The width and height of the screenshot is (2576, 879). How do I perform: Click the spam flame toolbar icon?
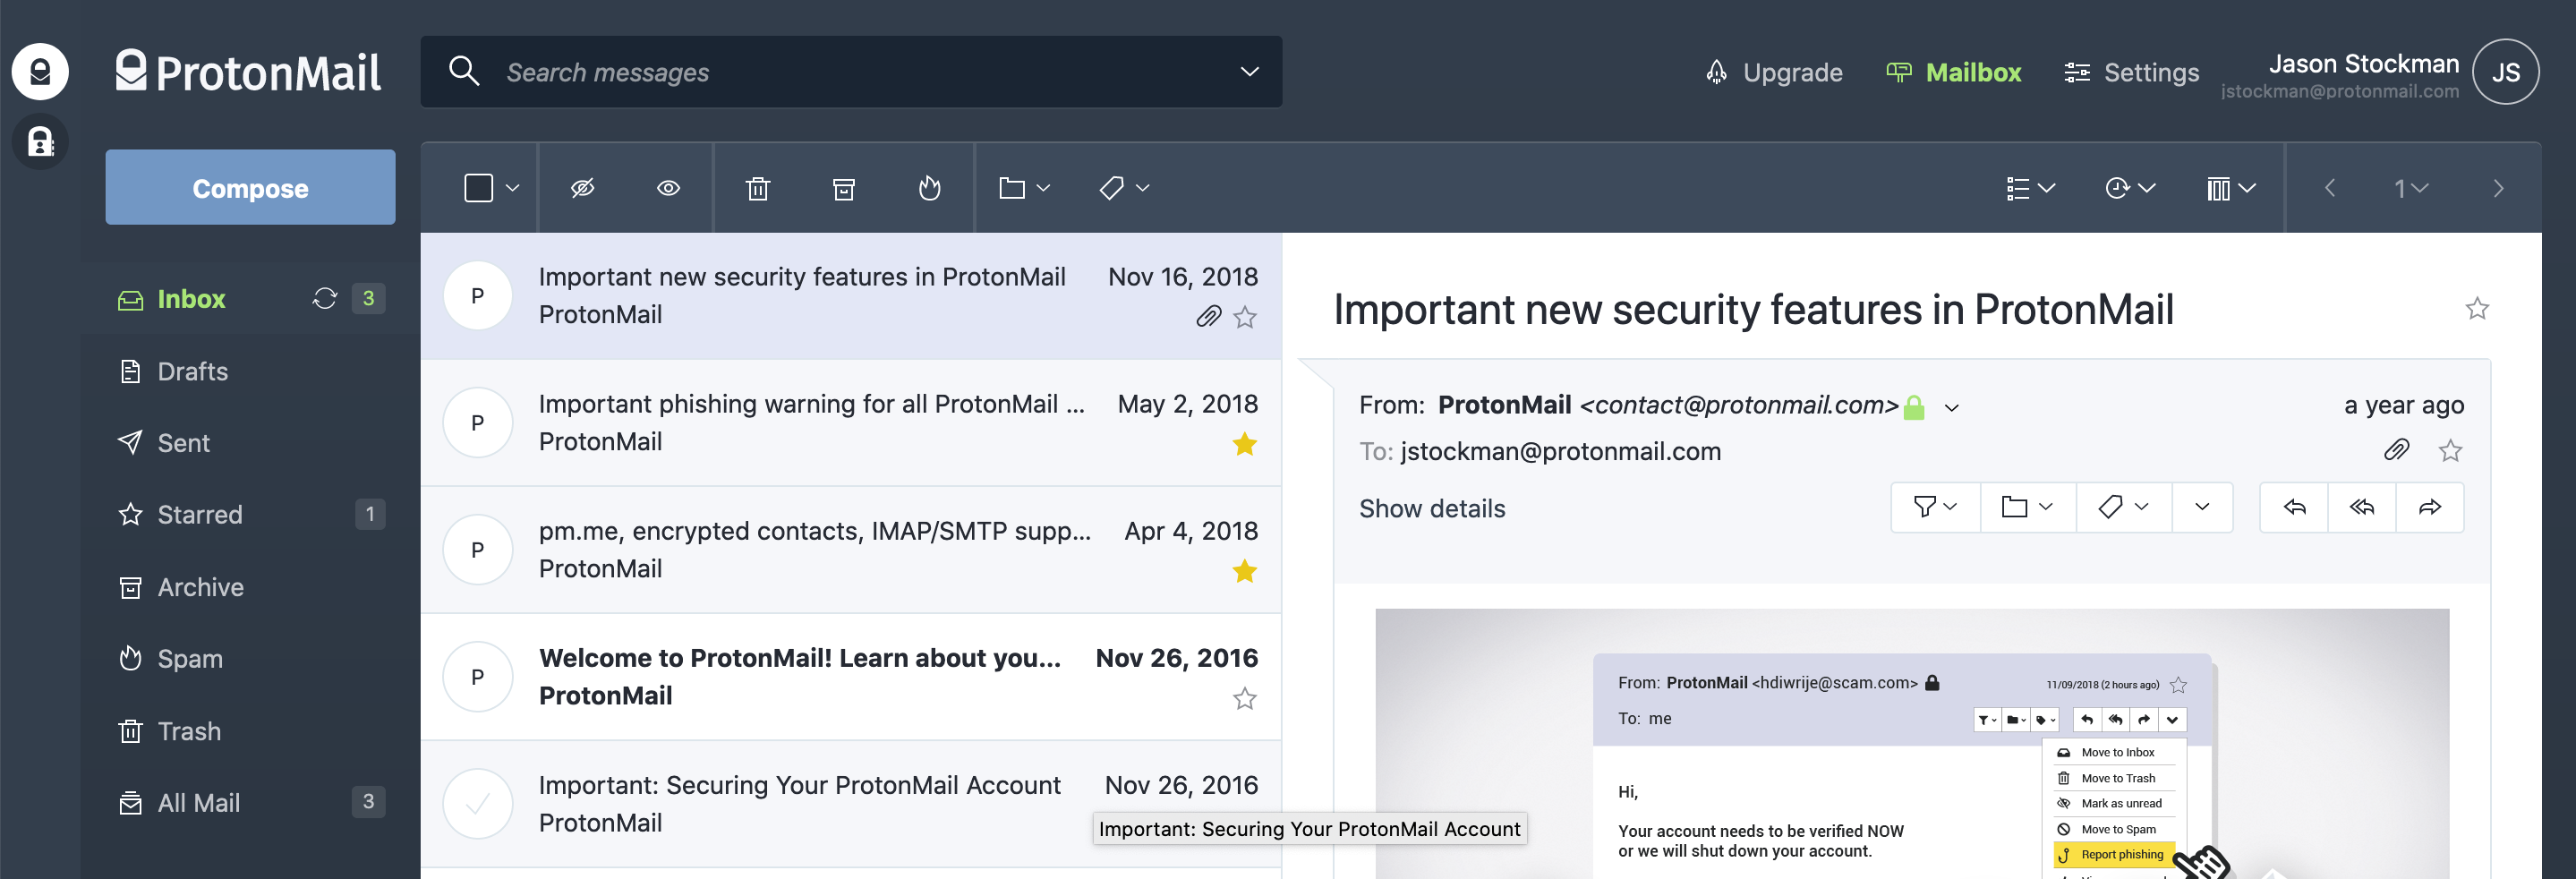(x=930, y=188)
